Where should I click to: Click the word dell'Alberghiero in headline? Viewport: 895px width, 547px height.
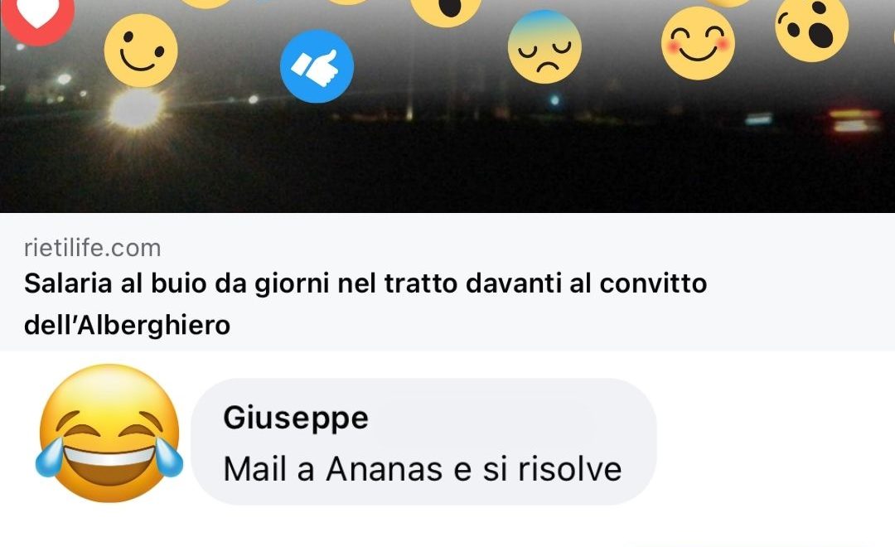pos(128,326)
